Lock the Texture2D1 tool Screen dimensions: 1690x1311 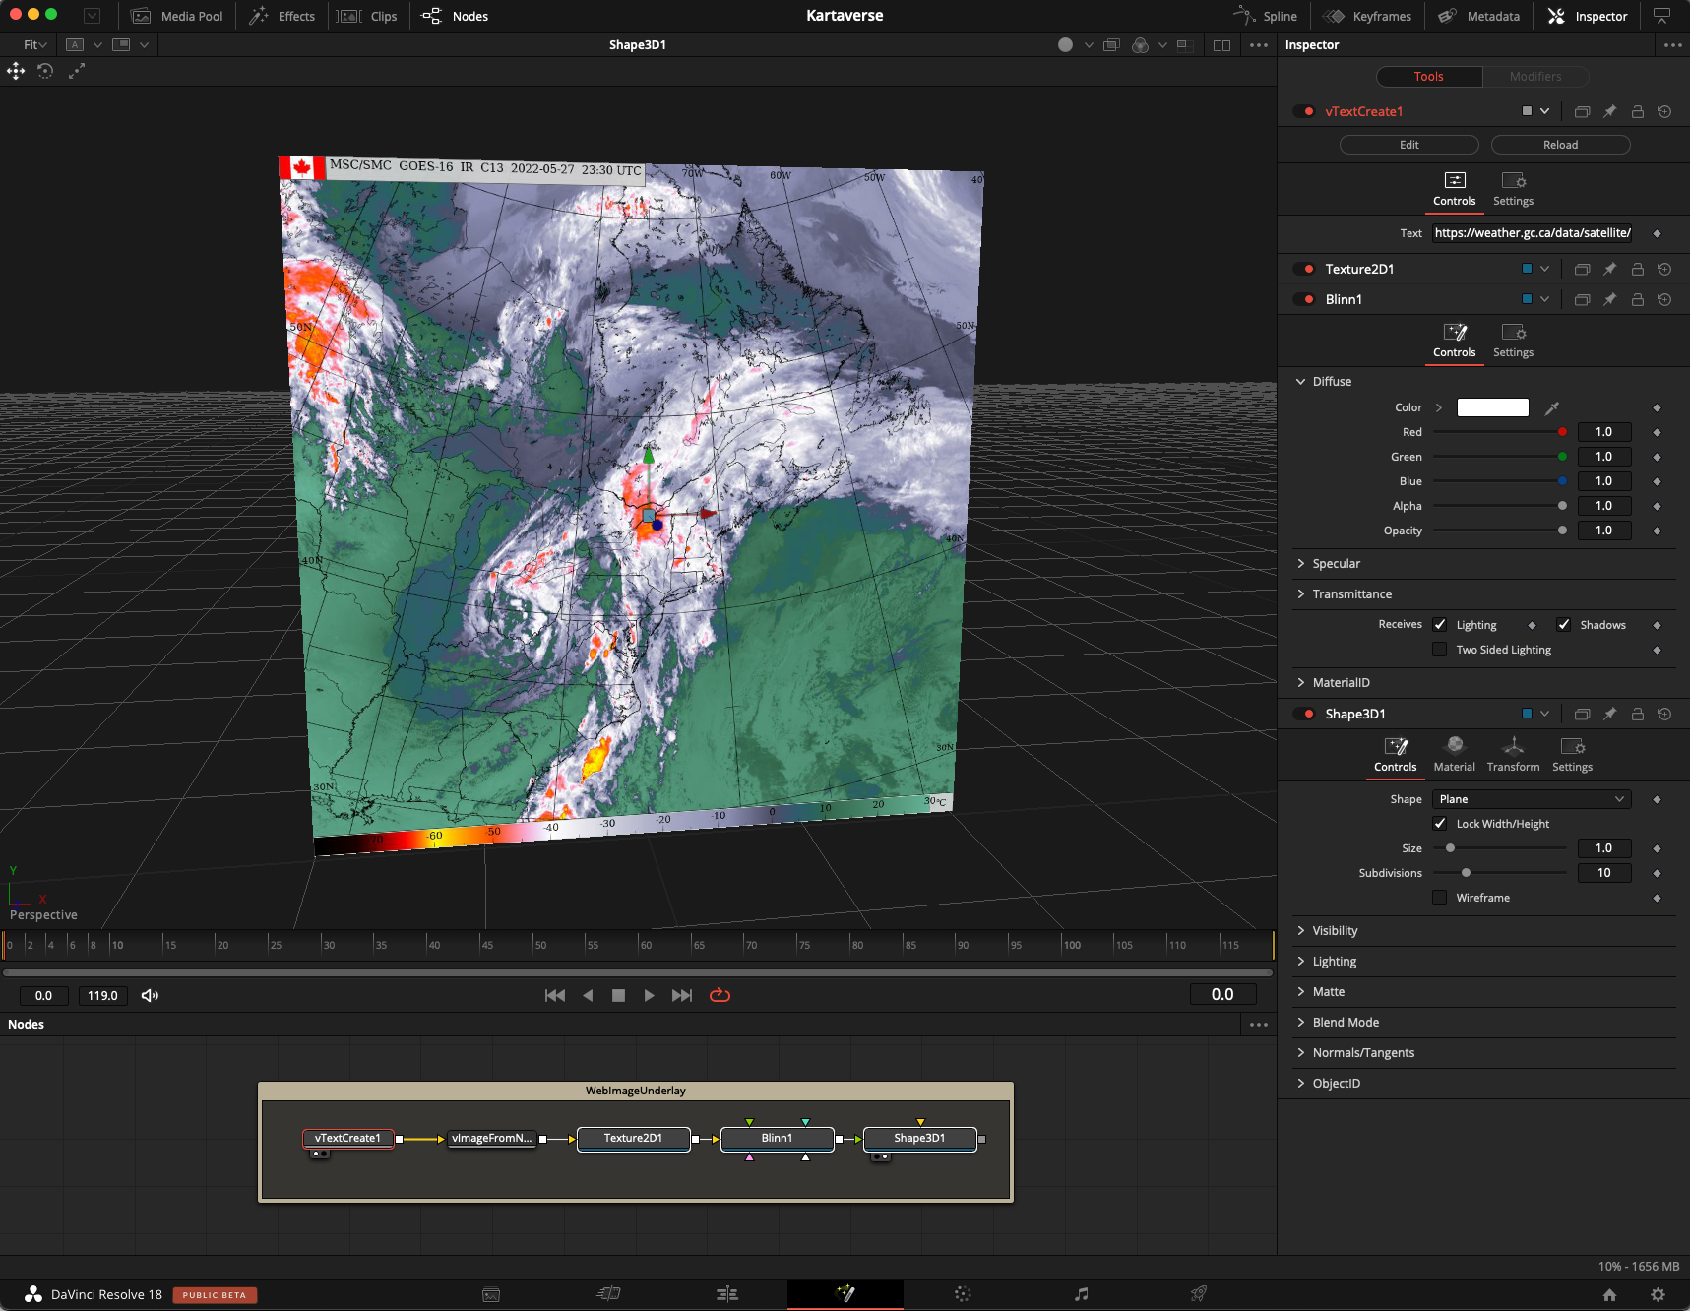1637,269
